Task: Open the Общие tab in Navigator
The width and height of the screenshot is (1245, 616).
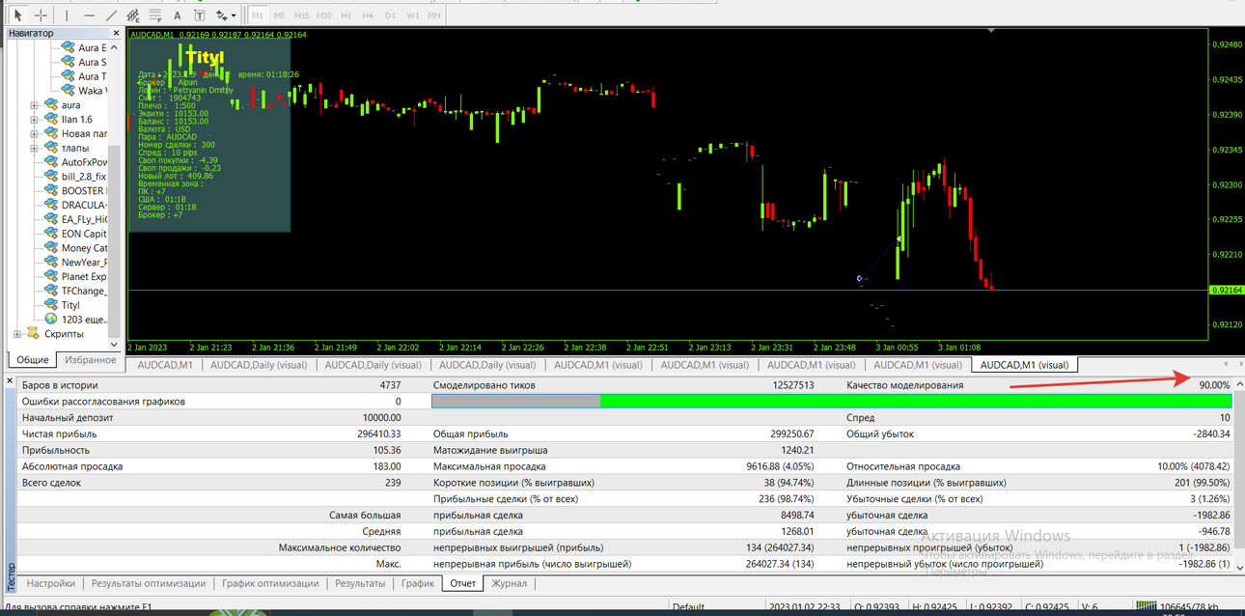Action: pyautogui.click(x=33, y=360)
